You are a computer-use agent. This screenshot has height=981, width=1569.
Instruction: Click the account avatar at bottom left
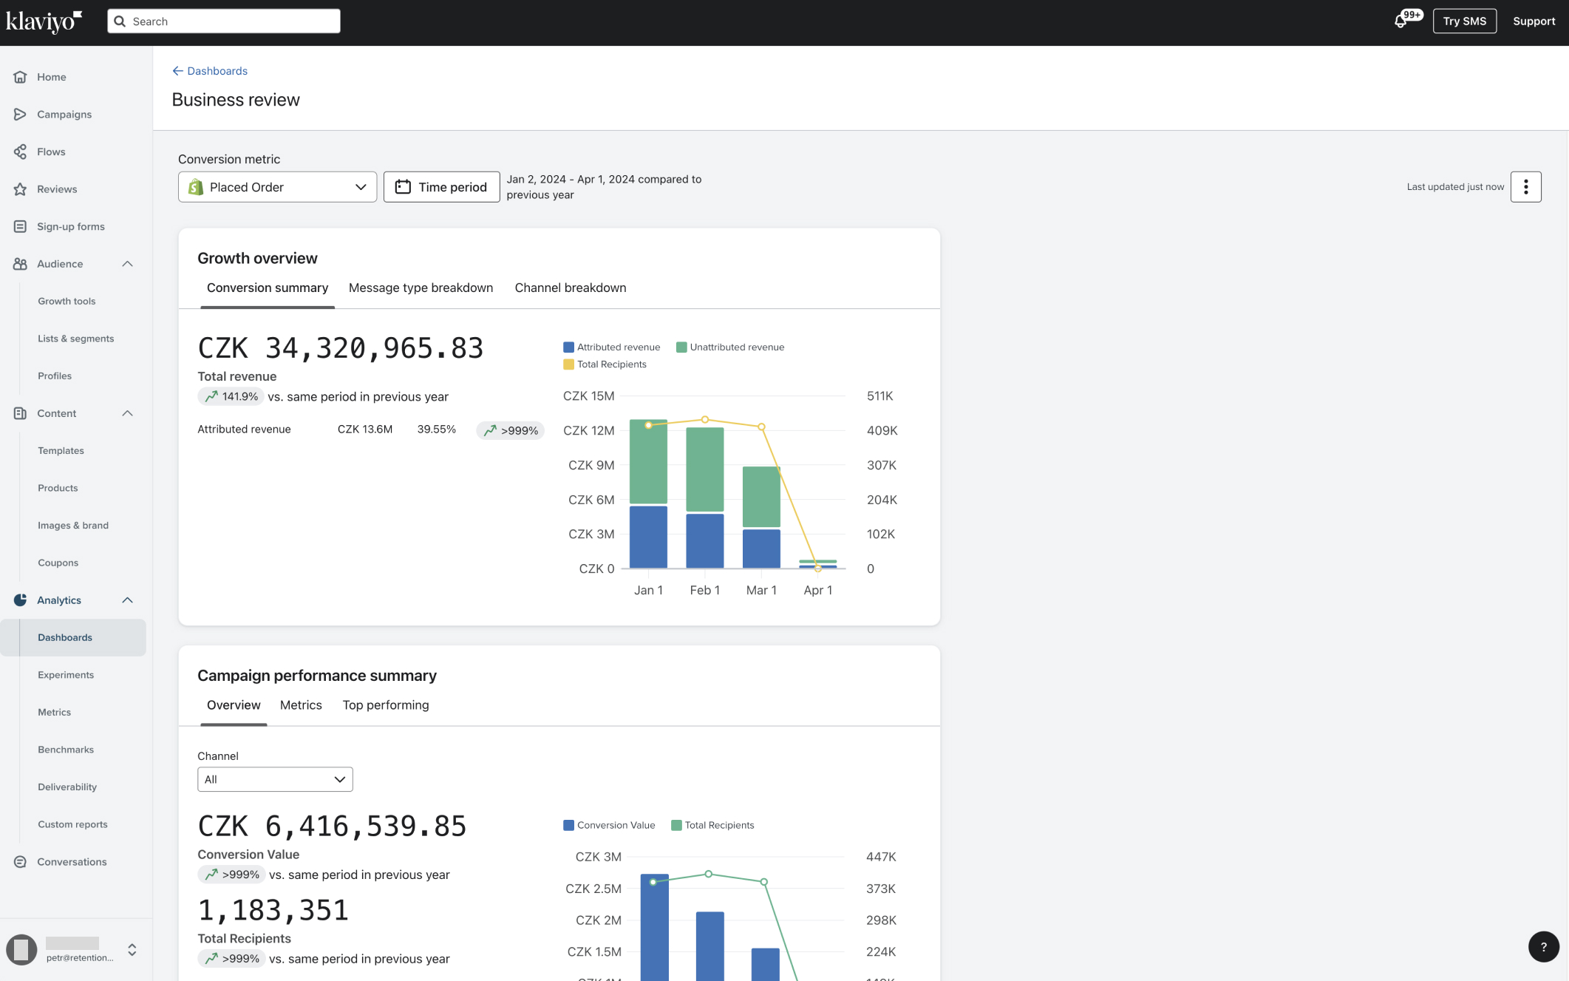click(x=21, y=949)
